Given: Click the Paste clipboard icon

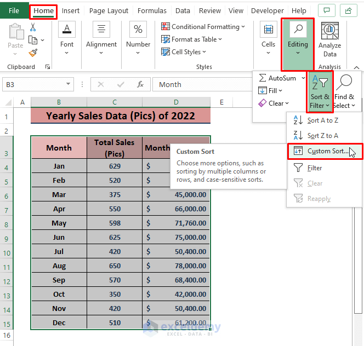Looking at the screenshot, I should (x=15, y=31).
